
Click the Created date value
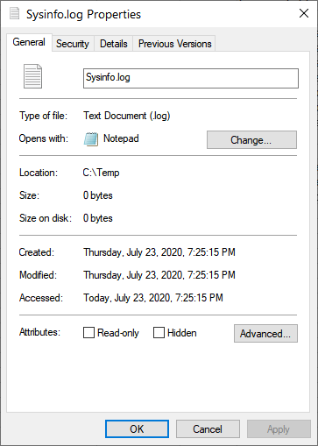159,252
